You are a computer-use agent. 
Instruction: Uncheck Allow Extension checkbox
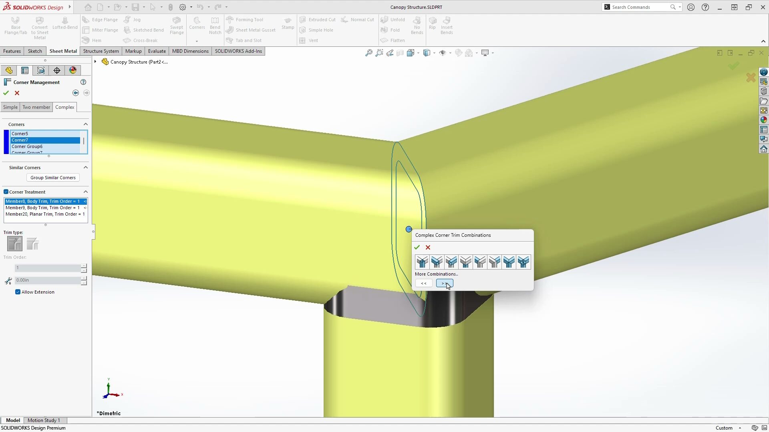tap(18, 292)
